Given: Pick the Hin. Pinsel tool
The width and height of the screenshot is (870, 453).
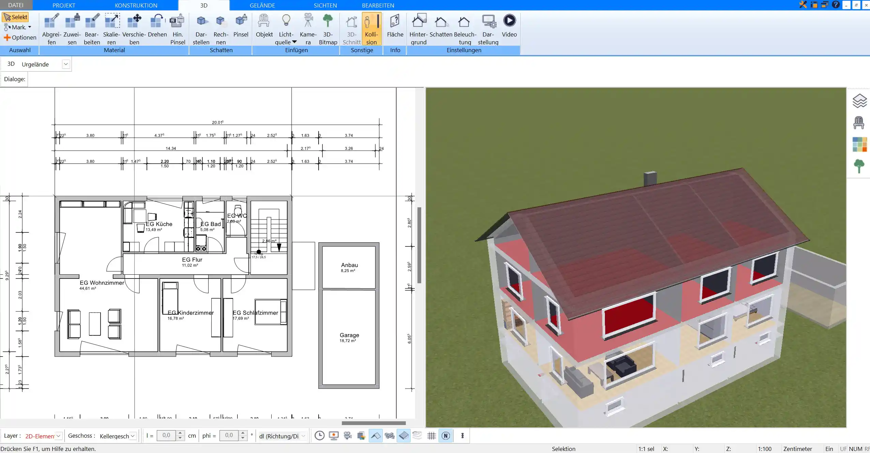Looking at the screenshot, I should (x=178, y=29).
